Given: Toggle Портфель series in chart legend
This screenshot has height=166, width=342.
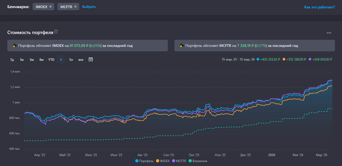Looking at the screenshot, I should pyautogui.click(x=144, y=161).
